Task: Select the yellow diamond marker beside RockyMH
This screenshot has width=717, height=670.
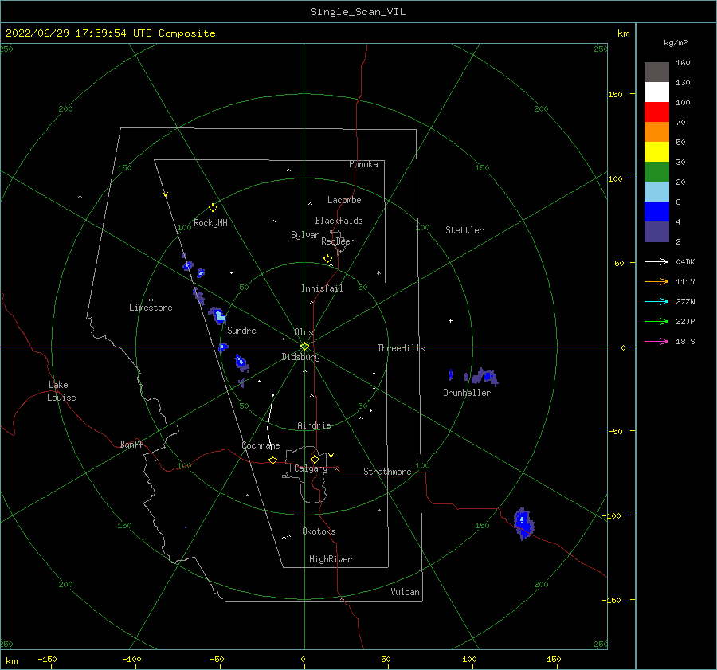Action: pos(213,208)
